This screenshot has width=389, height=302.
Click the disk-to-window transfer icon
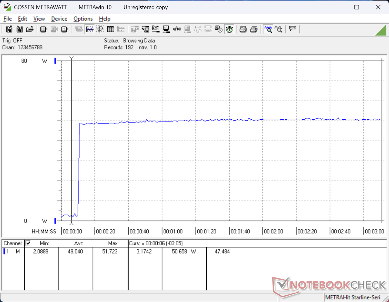point(146,29)
